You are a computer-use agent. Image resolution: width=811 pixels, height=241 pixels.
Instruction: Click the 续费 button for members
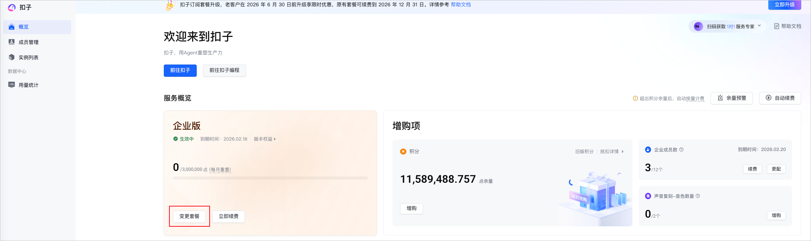[753, 169]
